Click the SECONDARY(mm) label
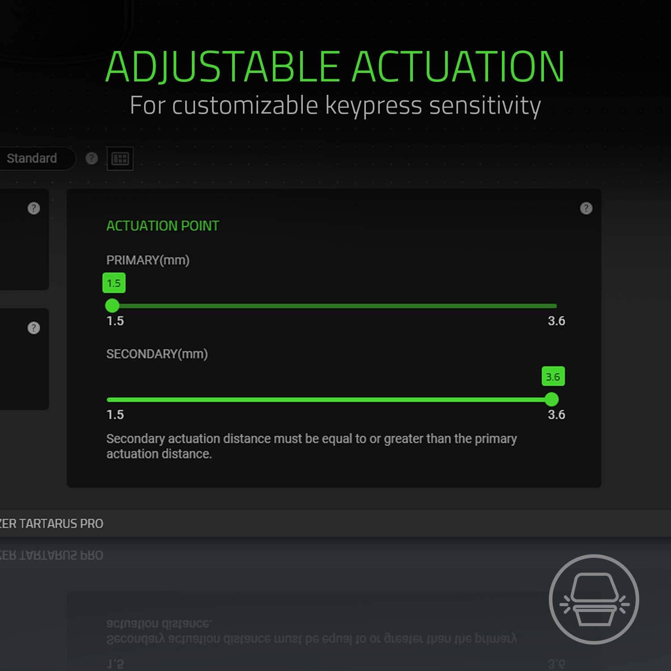 coord(157,354)
